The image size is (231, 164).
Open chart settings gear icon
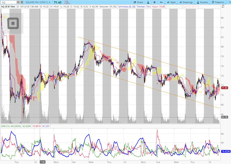tap(154, 3)
